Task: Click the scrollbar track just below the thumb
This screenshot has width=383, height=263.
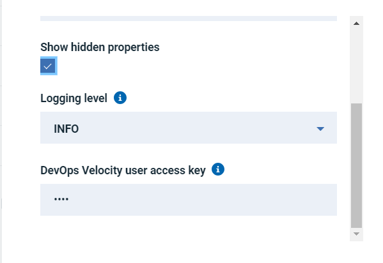Action: coord(356,229)
